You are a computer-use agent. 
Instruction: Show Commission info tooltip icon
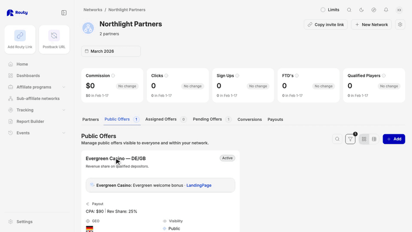pos(113,76)
